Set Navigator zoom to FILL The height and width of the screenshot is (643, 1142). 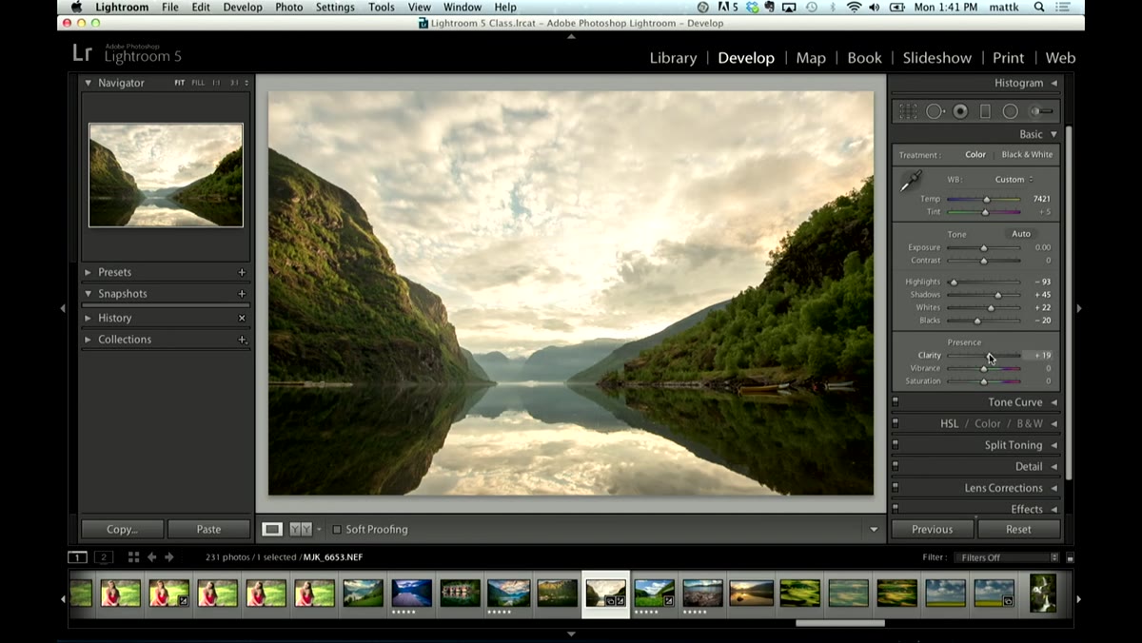point(198,83)
